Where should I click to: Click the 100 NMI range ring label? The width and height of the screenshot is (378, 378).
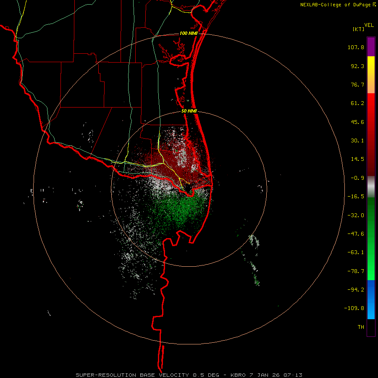coord(189,33)
